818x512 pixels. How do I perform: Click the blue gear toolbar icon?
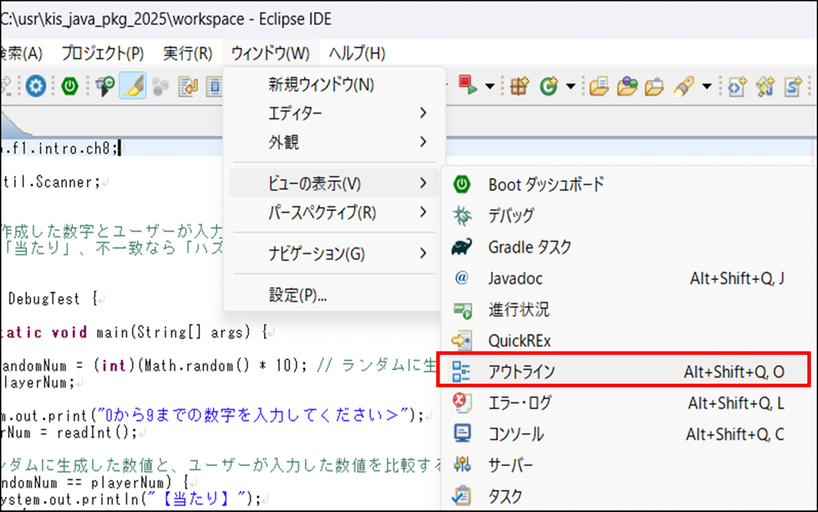(x=36, y=86)
